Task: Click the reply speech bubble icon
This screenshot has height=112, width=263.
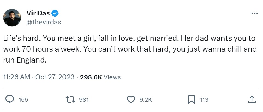Action: [10, 100]
